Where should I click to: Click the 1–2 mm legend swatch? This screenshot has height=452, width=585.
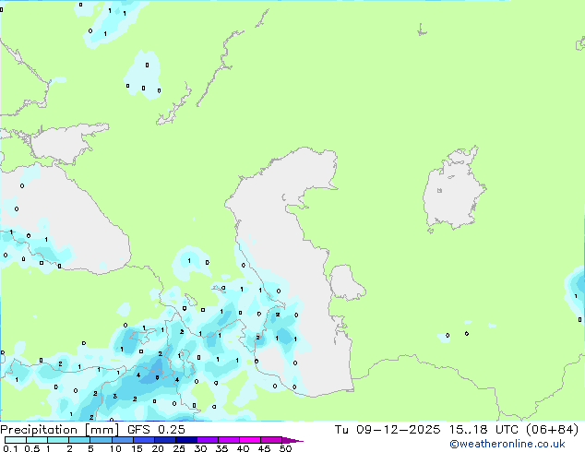pyautogui.click(x=58, y=440)
